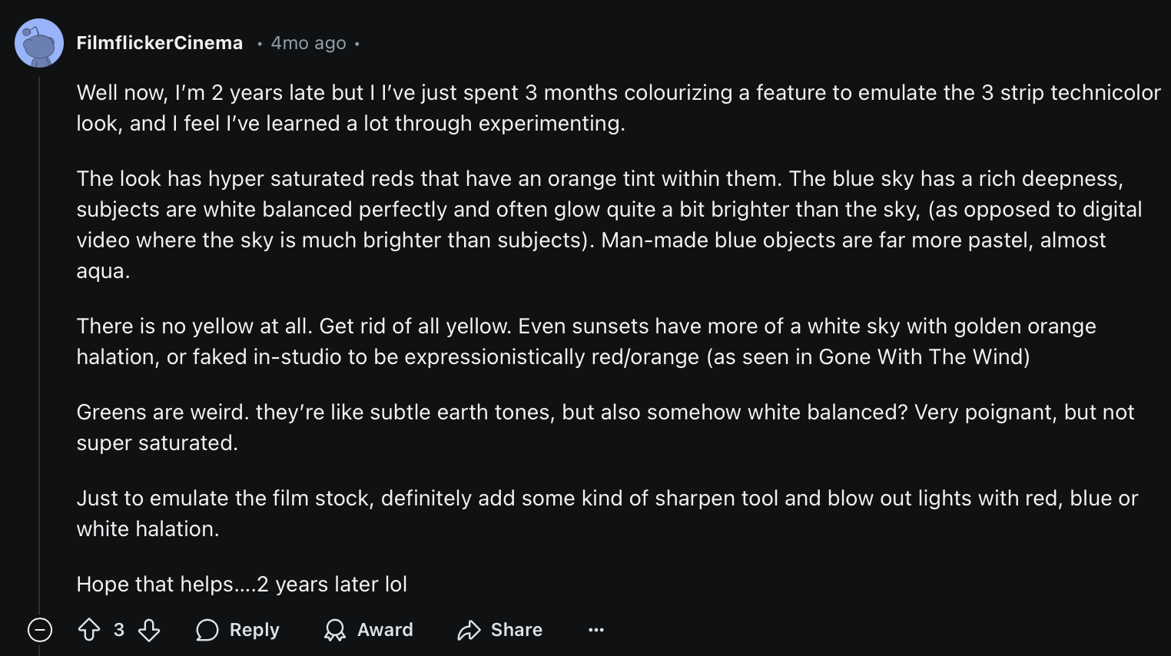
Task: Click the vote count number 3
Action: tap(119, 630)
